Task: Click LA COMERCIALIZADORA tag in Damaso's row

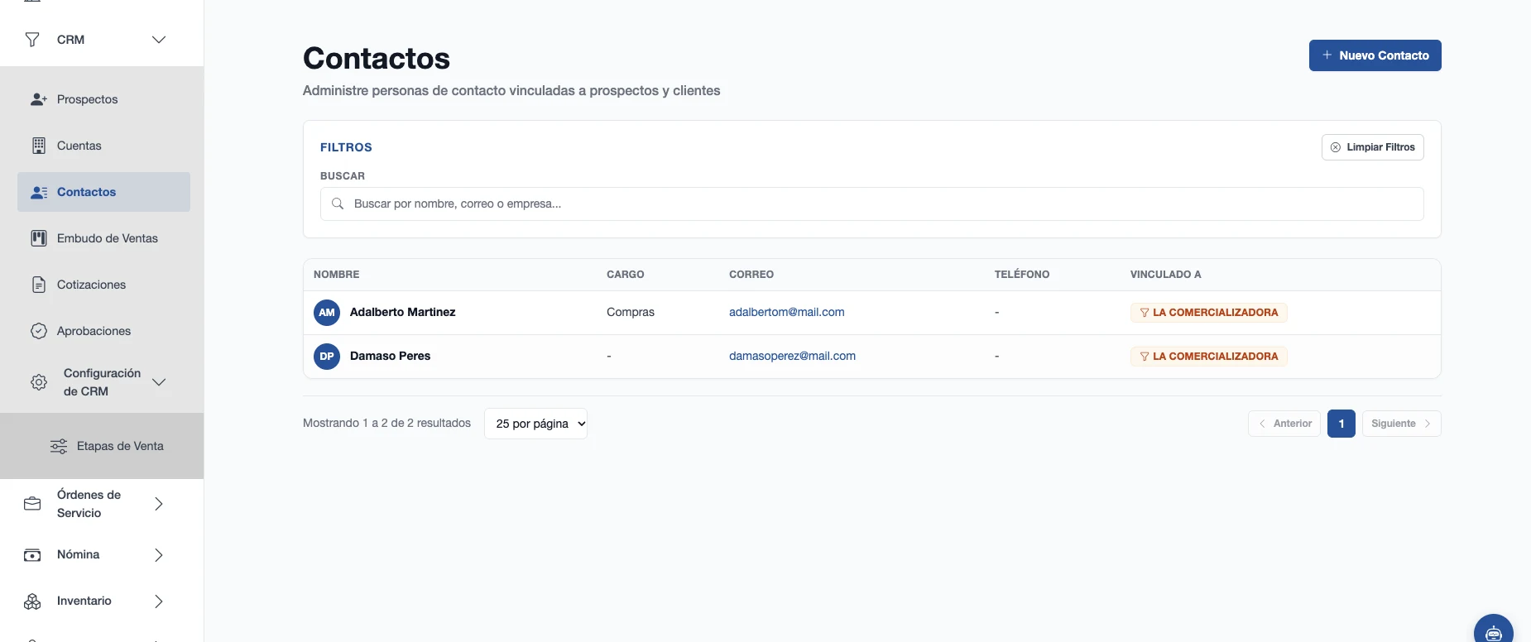Action: [1208, 357]
